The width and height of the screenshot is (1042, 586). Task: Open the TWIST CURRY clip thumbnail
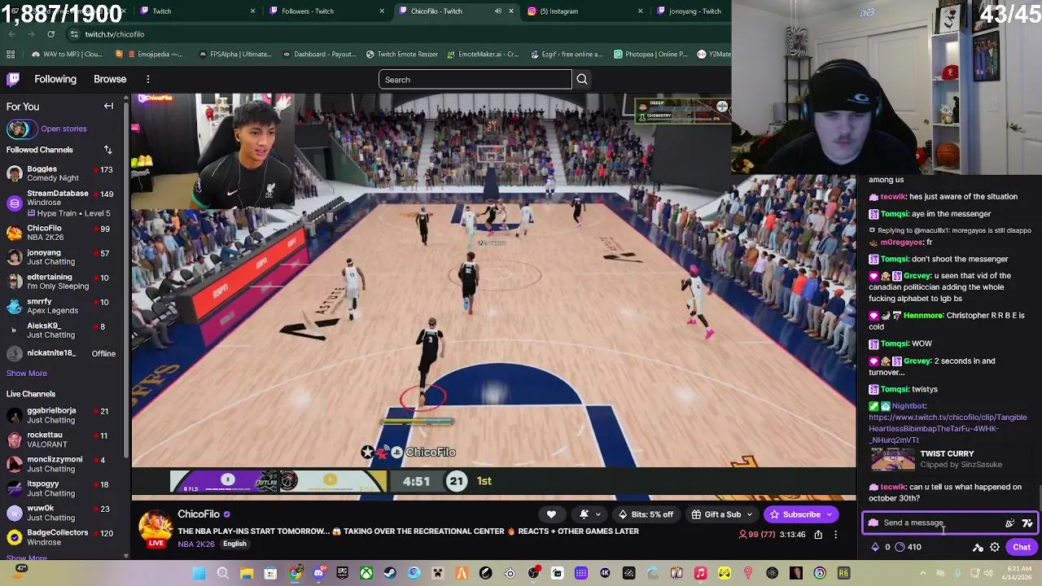893,459
